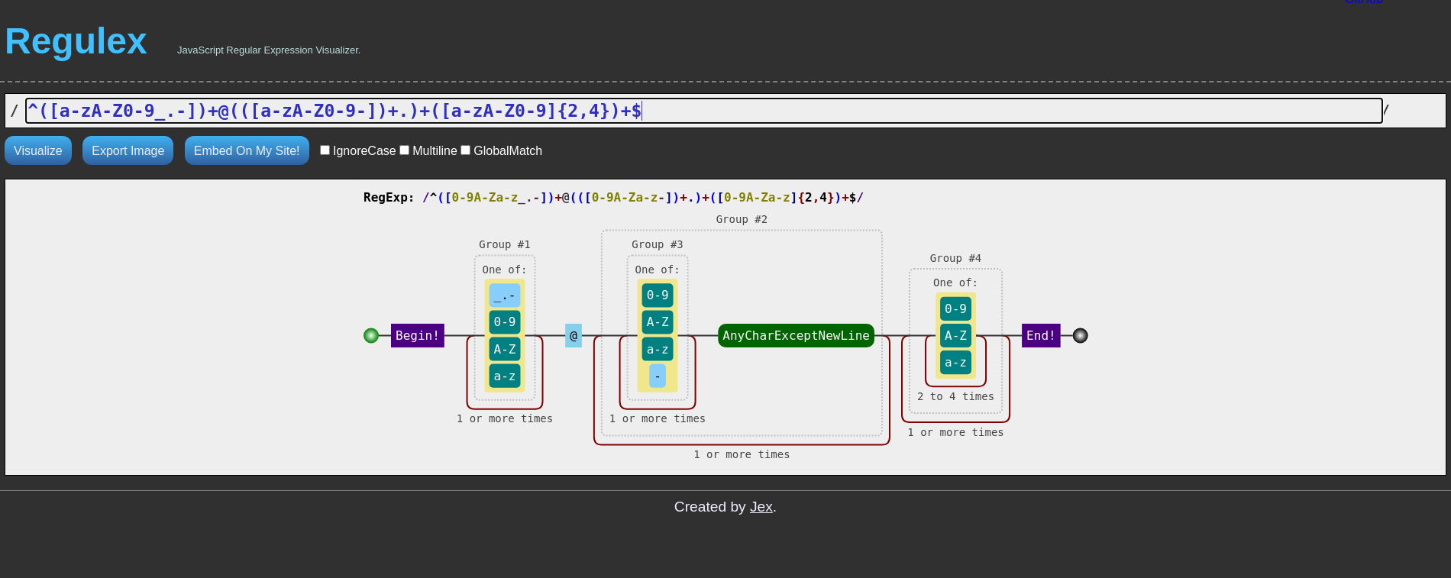1451x578 pixels.
Task: Click the @ literal character node
Action: (574, 336)
